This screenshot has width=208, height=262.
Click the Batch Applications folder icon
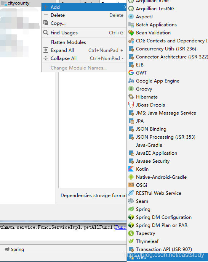pos(131,25)
